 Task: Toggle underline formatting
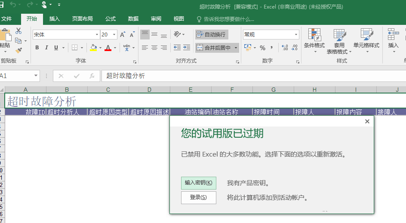click(56, 48)
